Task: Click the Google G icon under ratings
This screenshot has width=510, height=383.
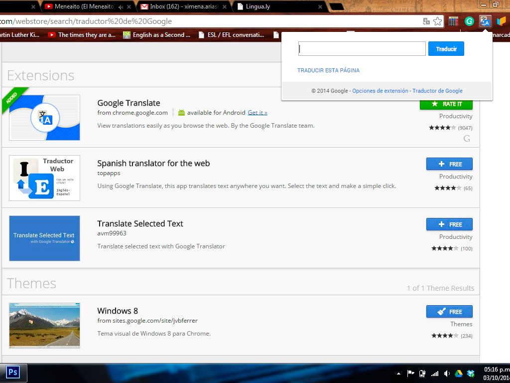Action: tap(467, 139)
